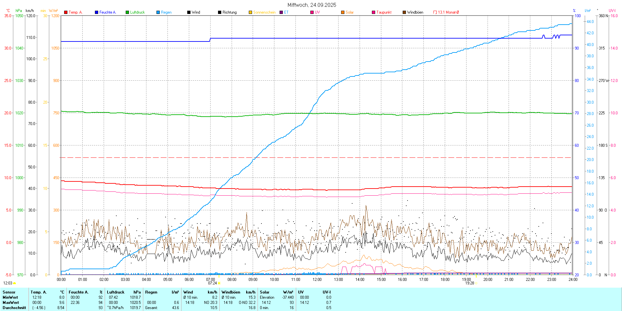This screenshot has width=622, height=311.
Task: Click the orange Solar legend swatch
Action: 343,12
